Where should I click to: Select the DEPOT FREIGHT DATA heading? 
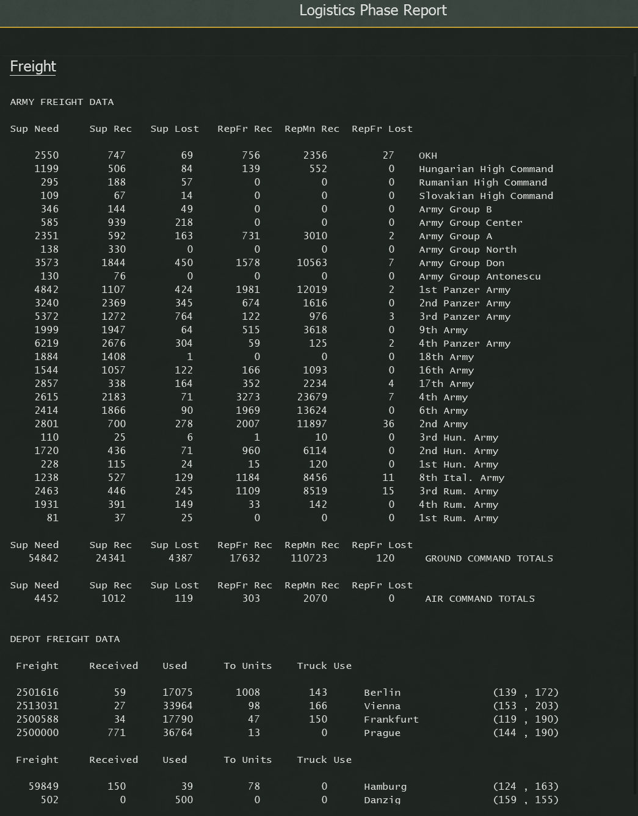pyautogui.click(x=65, y=639)
